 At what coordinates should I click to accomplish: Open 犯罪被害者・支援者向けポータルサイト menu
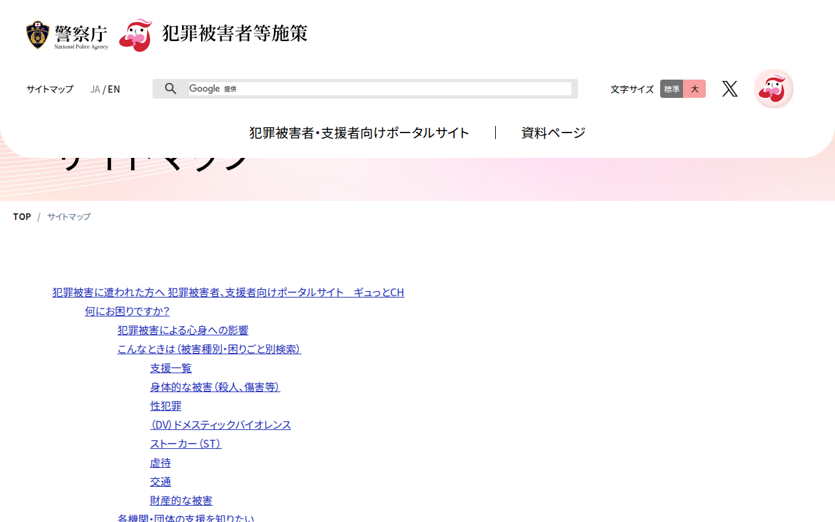point(359,132)
